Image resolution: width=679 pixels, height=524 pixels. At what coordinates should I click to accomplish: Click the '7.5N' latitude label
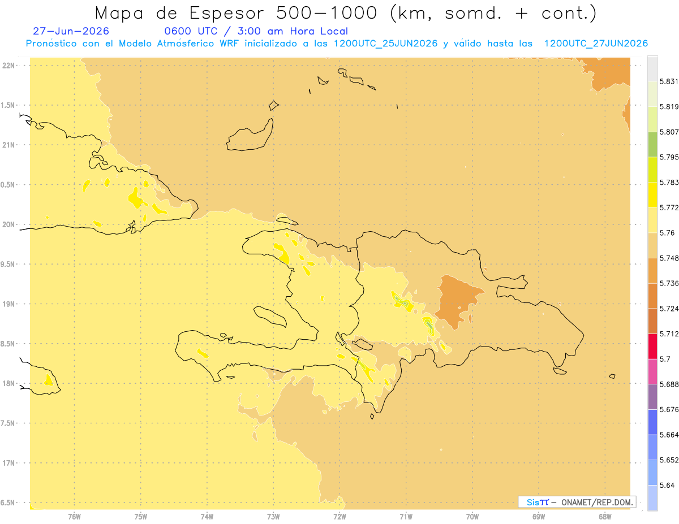pos(8,423)
